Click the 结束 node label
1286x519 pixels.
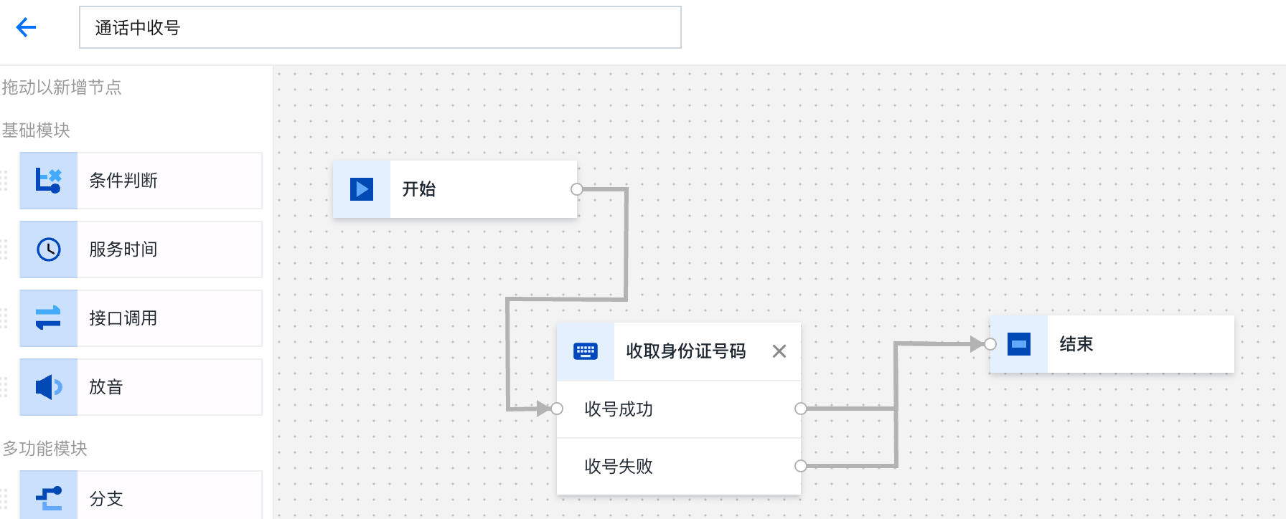[1076, 344]
